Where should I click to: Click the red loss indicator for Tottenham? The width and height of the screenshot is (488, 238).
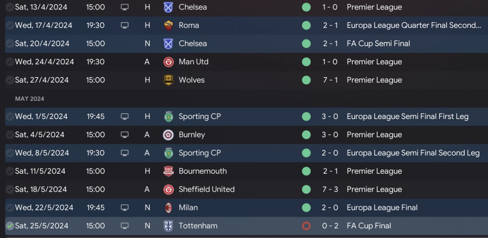click(306, 226)
